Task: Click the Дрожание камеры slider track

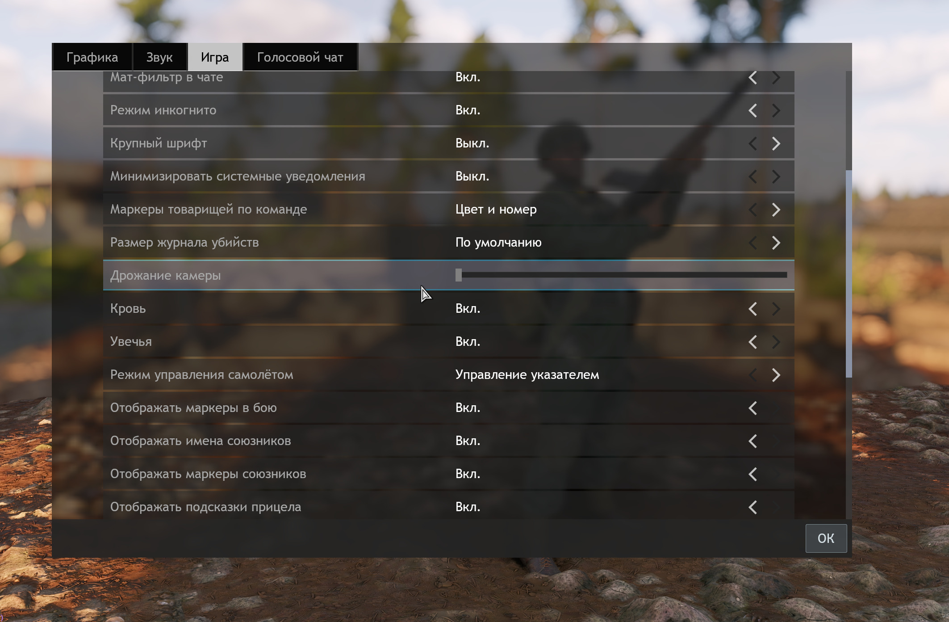Action: point(621,275)
